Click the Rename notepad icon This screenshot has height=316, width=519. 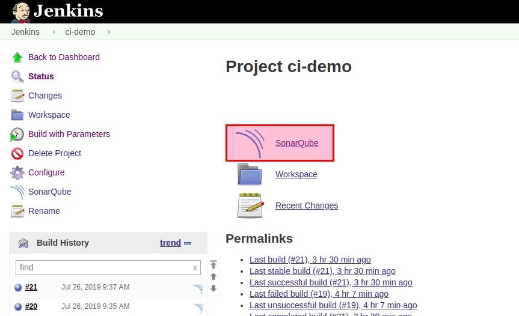click(17, 211)
